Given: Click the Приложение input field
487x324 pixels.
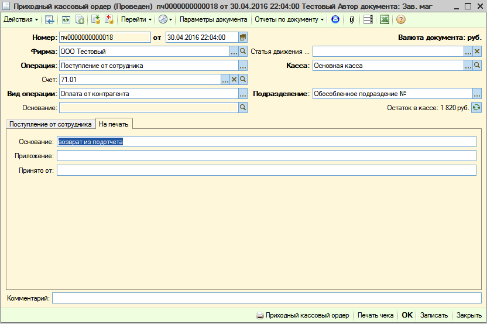Looking at the screenshot, I should point(266,156).
